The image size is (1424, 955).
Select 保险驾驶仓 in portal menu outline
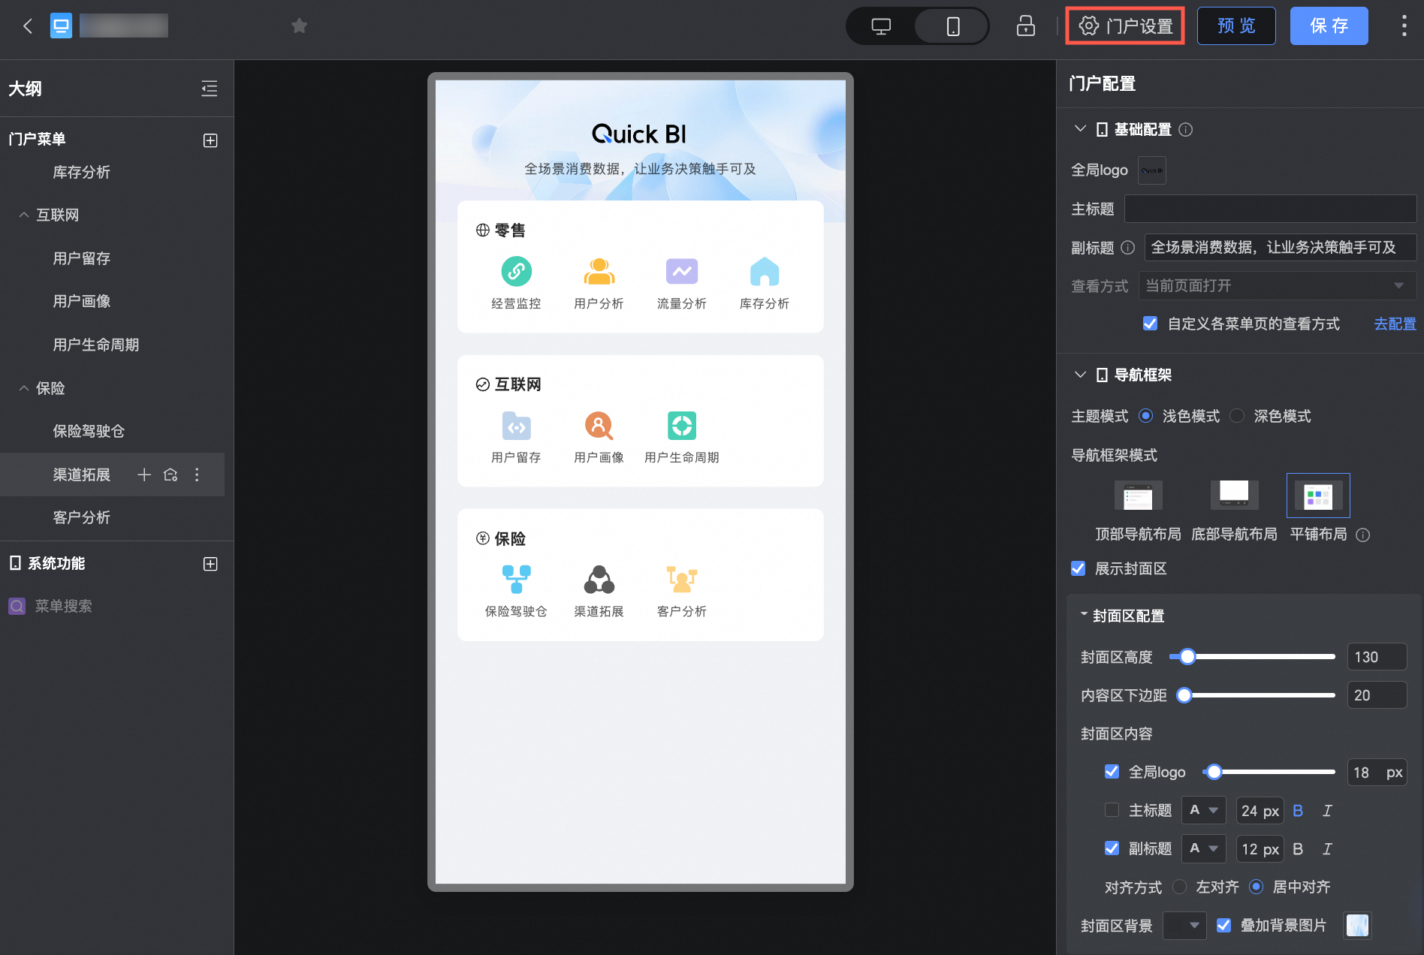click(89, 431)
